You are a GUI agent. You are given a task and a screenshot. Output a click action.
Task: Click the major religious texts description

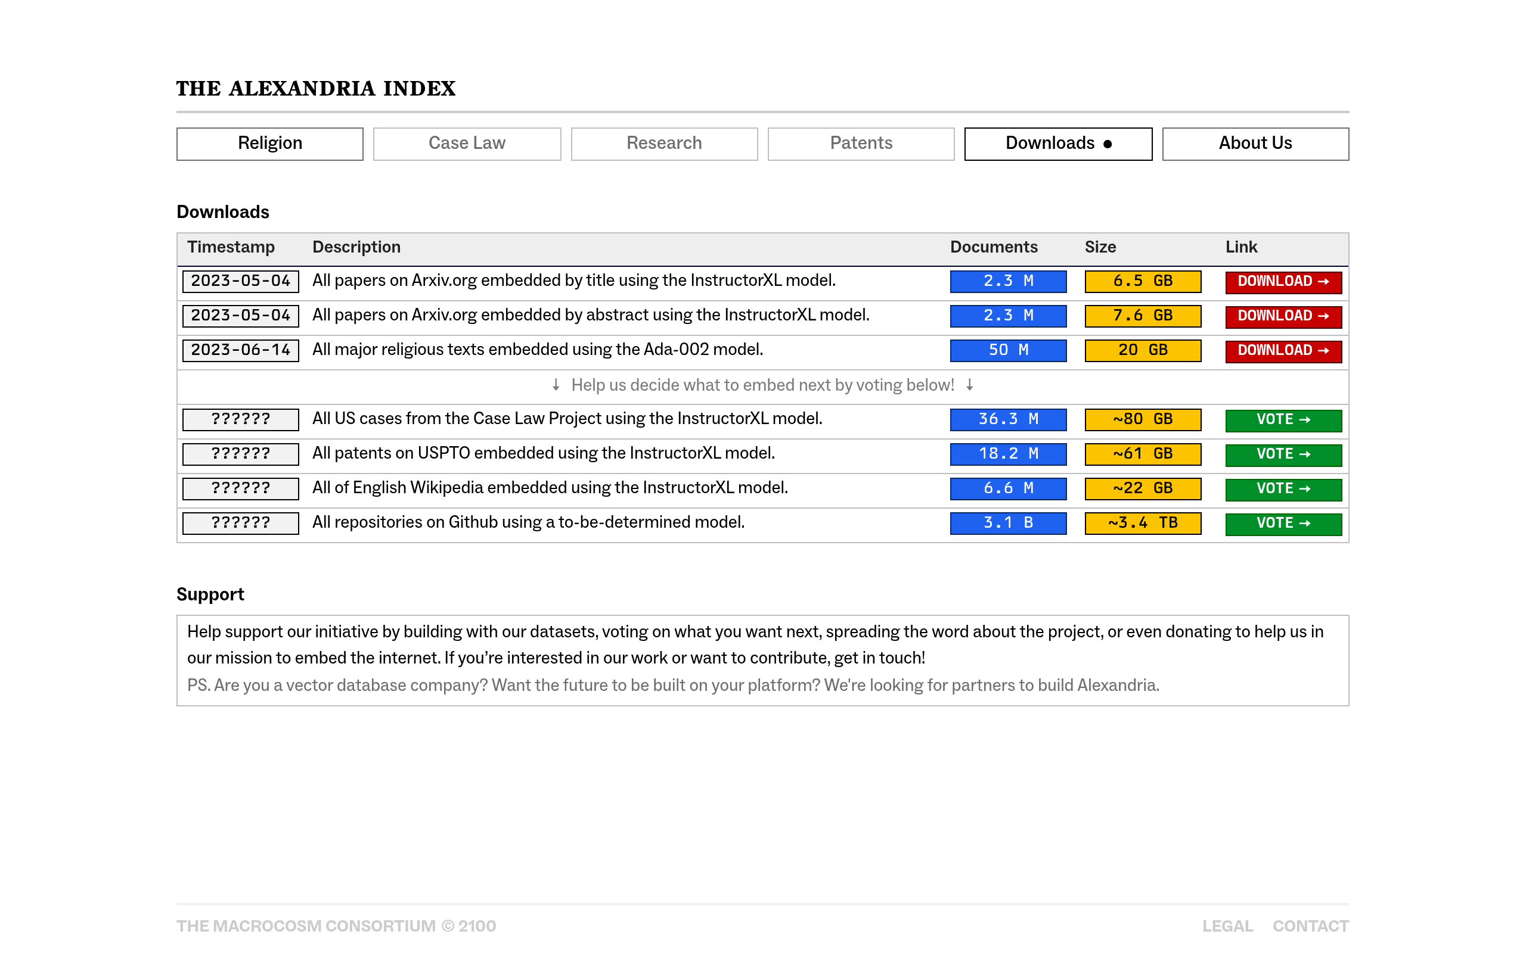coord(538,350)
